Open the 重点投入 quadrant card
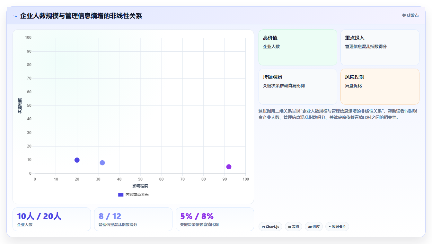The height and width of the screenshot is (244, 432). pos(380,47)
